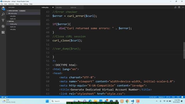Viewport: 185px width, 104px height.
Task: Open the Go menu
Action: pos(21,4)
